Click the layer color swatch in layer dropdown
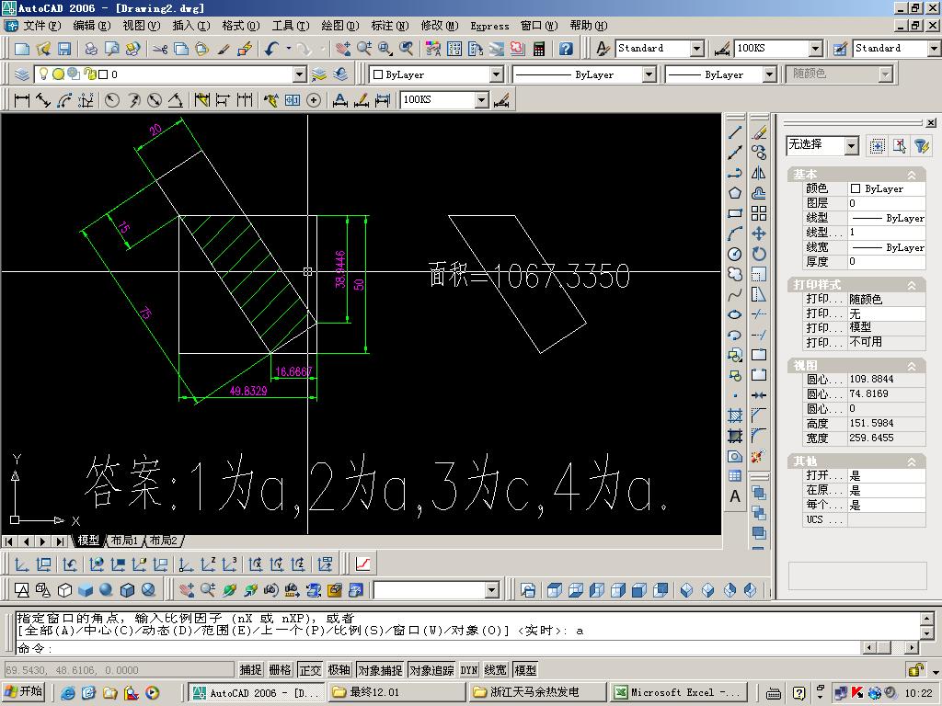Screen dimensions: 942x706 [103, 74]
